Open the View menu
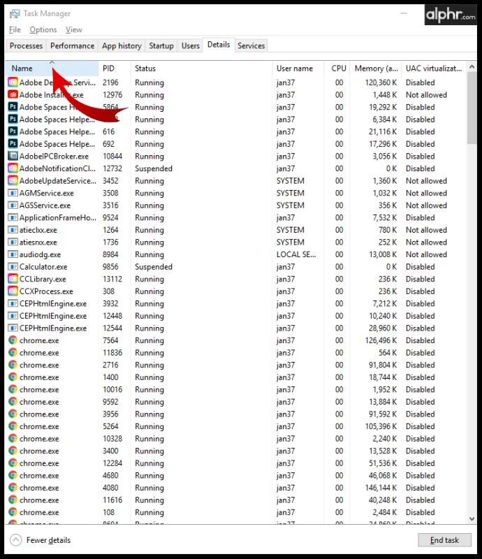482x559 pixels. tap(74, 29)
